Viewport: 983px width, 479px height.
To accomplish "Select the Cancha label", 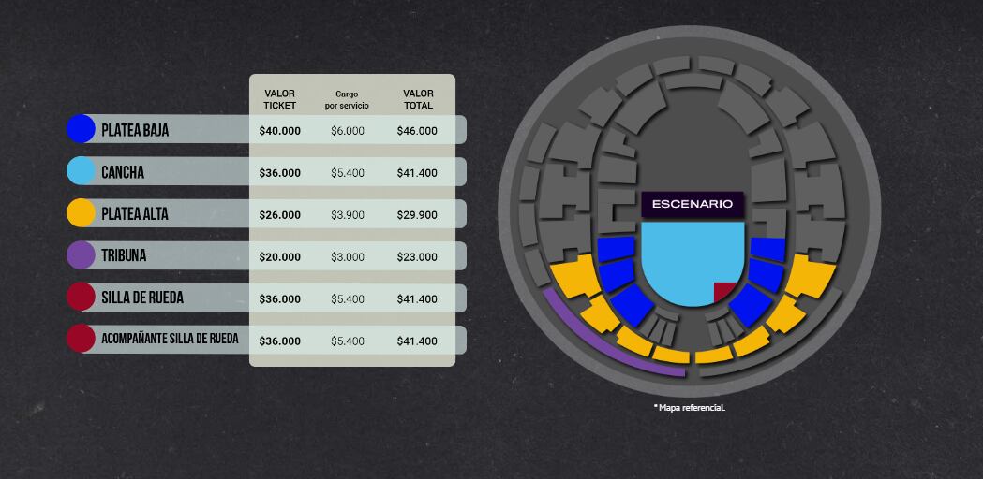I will point(123,172).
